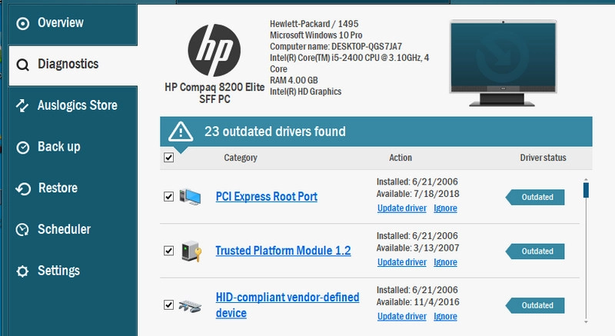The image size is (615, 336).
Task: Click 'RAM 4.00 GB' text
Action: 294,81
